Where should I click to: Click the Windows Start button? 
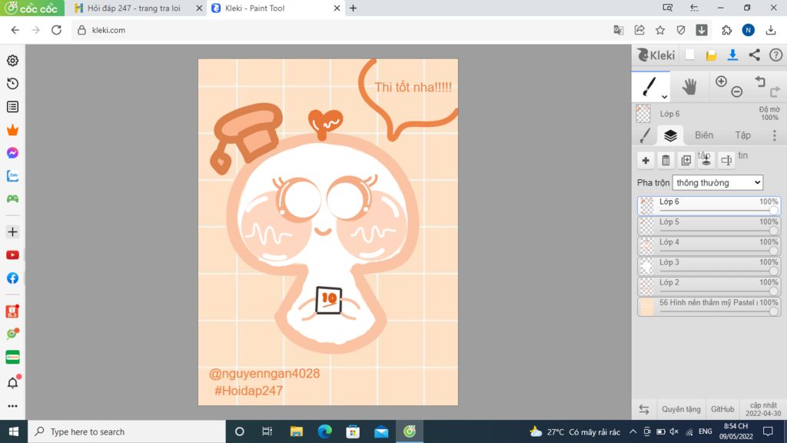(x=14, y=431)
